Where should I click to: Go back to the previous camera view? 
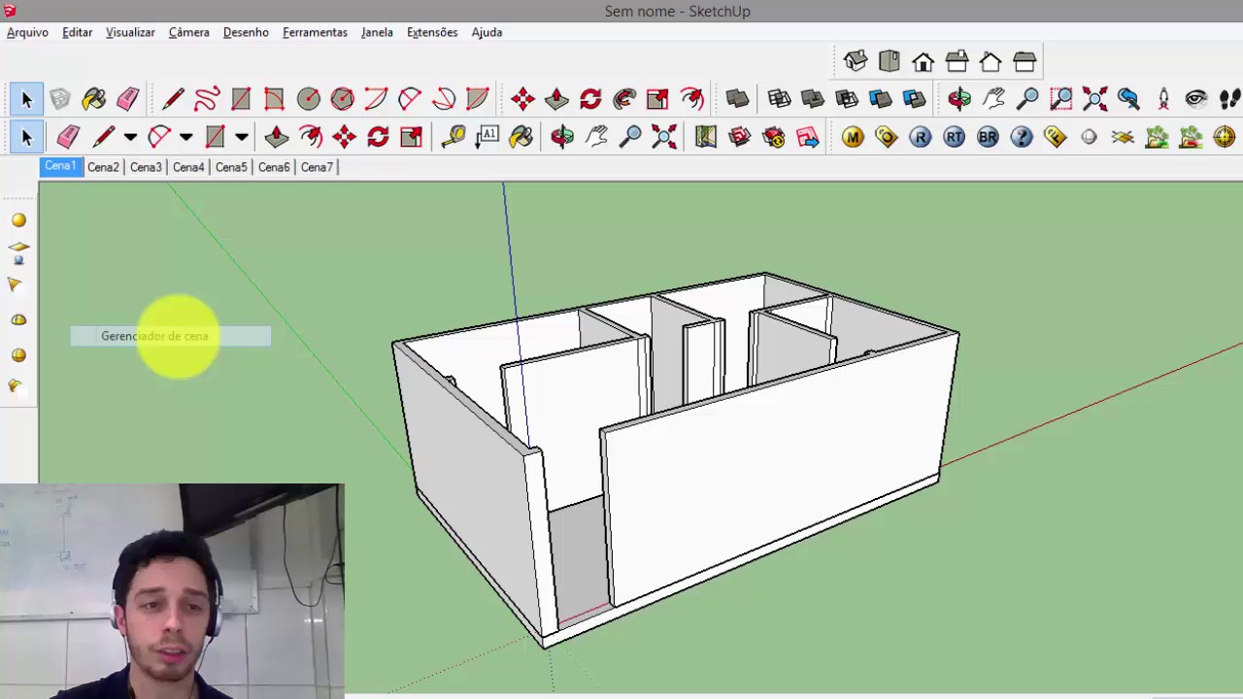point(1128,99)
